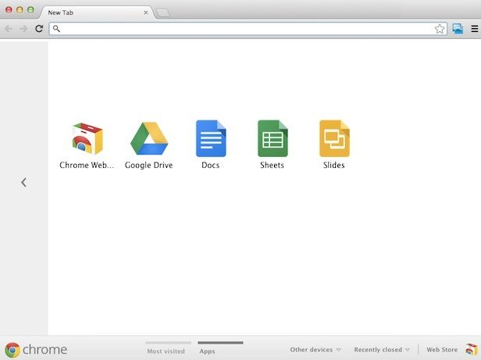481x360 pixels.
Task: Open the Sheets app icon
Action: click(x=273, y=138)
